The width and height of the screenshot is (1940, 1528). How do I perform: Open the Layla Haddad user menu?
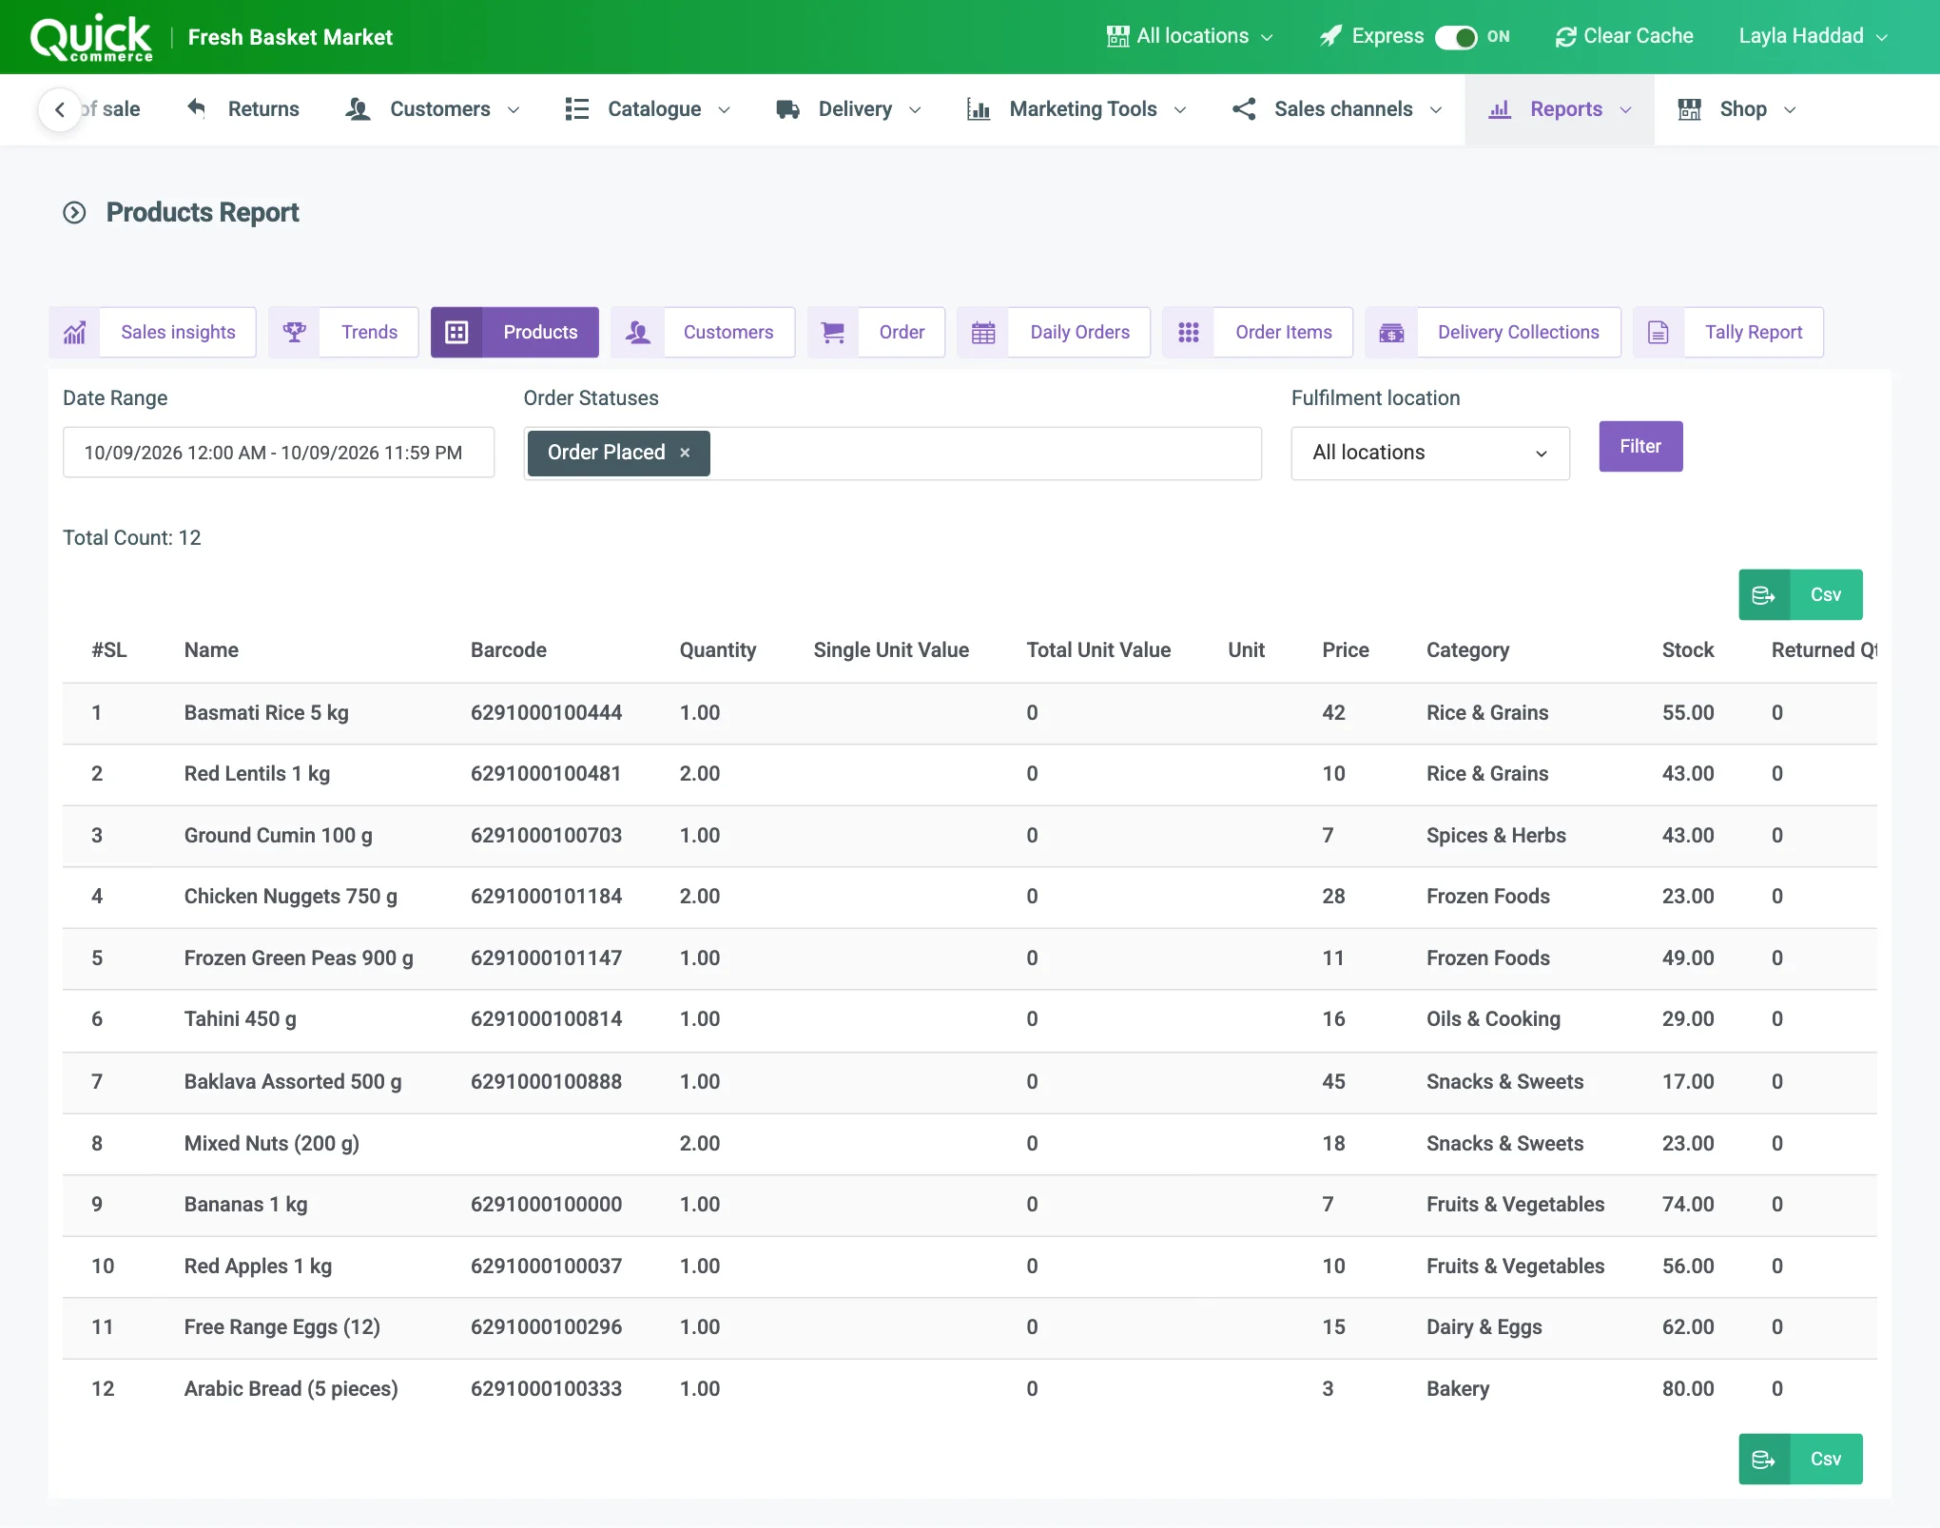pyautogui.click(x=1813, y=36)
